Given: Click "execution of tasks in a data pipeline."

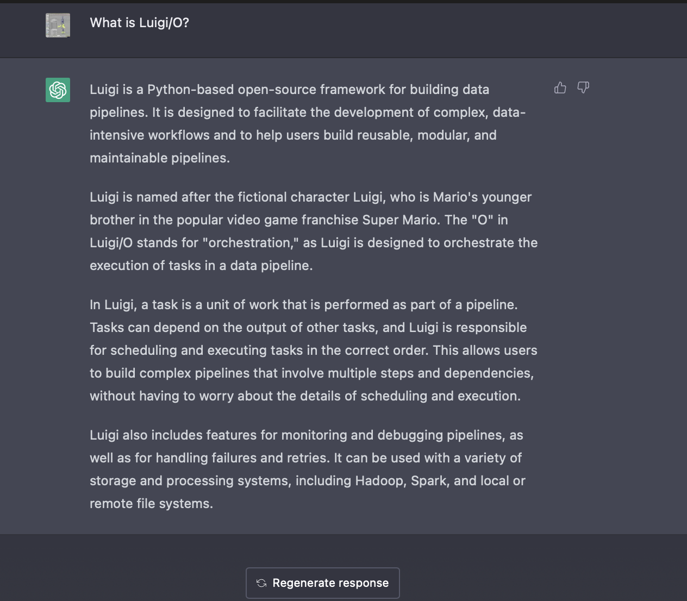Looking at the screenshot, I should (x=201, y=266).
